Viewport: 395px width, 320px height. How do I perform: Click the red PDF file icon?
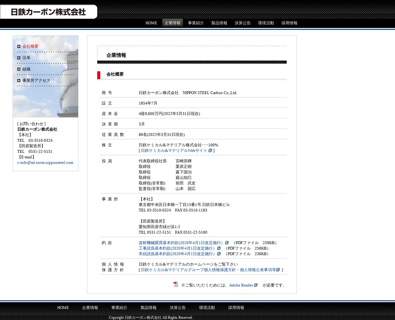tap(176, 284)
